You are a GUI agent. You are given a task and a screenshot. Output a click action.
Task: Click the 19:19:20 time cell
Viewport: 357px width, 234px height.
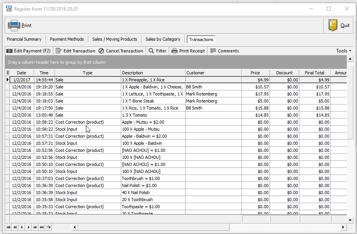coord(44,87)
